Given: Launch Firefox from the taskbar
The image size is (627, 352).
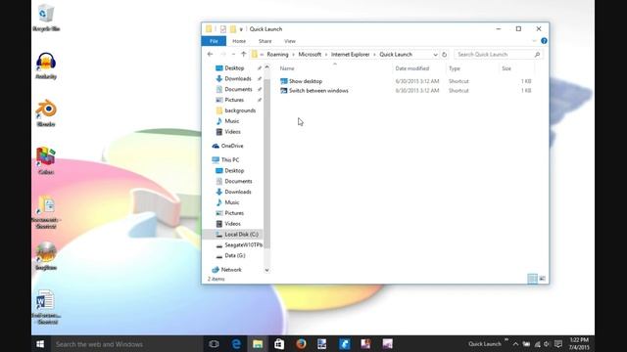Looking at the screenshot, I should pyautogui.click(x=301, y=344).
